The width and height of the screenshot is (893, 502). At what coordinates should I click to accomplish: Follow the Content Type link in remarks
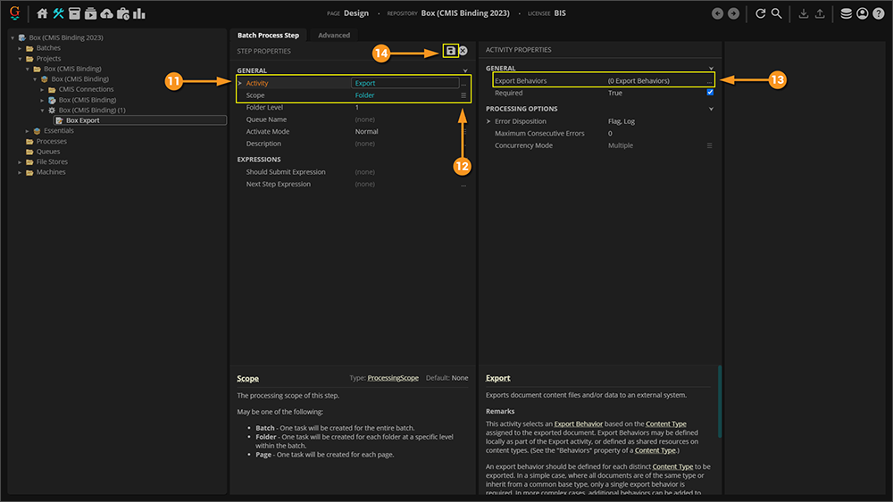[x=665, y=424]
